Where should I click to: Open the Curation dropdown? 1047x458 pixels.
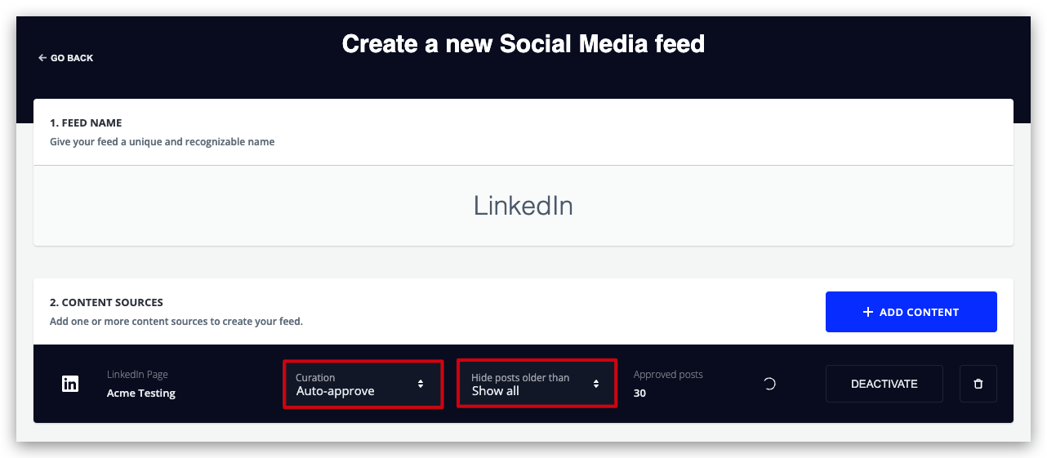(363, 384)
